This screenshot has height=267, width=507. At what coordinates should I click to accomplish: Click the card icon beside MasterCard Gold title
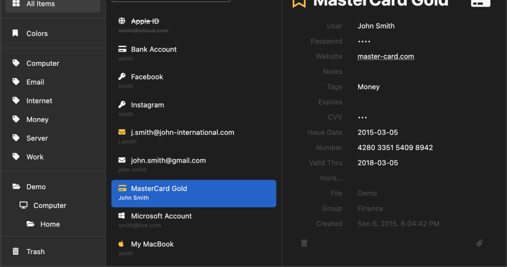[x=480, y=3]
